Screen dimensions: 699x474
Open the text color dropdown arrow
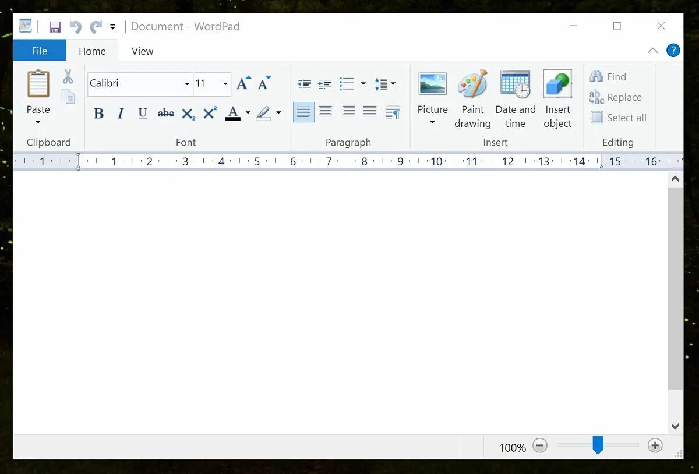click(248, 113)
